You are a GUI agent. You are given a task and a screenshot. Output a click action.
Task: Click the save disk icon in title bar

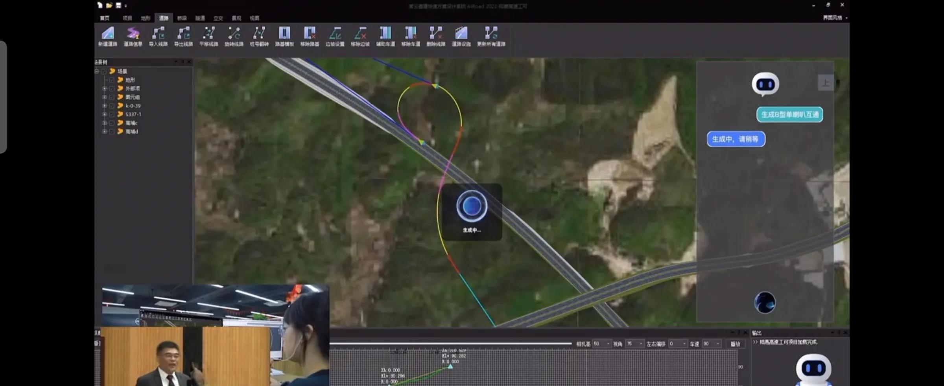118,5
